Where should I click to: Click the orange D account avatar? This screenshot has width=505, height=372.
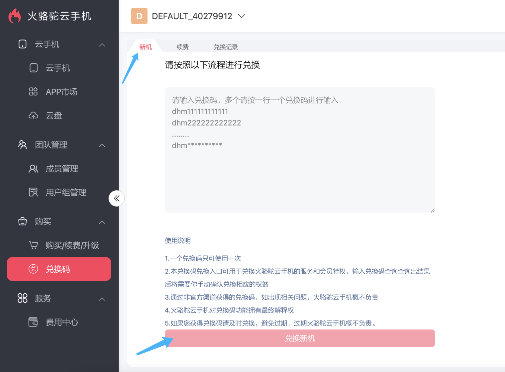click(x=139, y=16)
